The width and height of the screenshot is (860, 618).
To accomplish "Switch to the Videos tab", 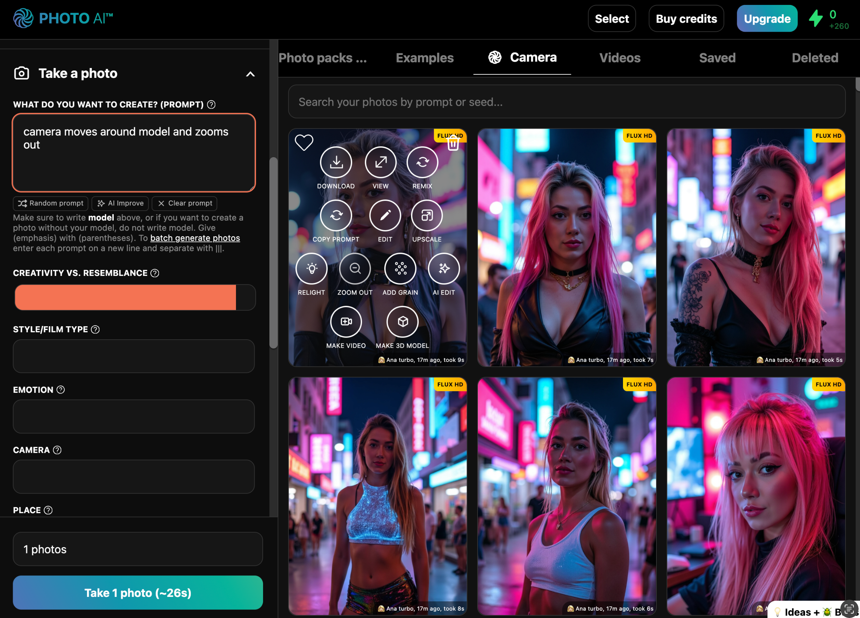I will pos(619,58).
